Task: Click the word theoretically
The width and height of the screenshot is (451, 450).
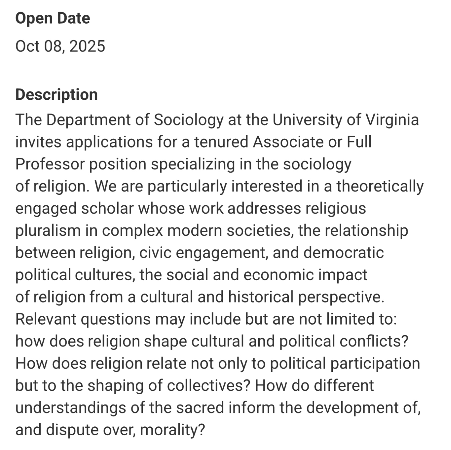Action: (x=380, y=187)
